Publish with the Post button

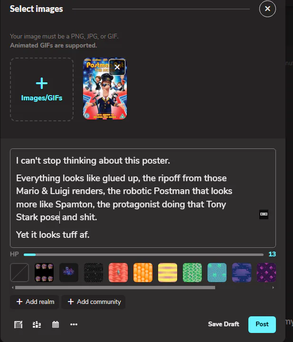(x=262, y=324)
